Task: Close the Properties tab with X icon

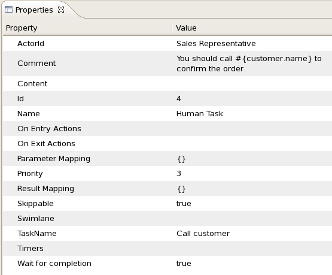Action: tap(61, 10)
